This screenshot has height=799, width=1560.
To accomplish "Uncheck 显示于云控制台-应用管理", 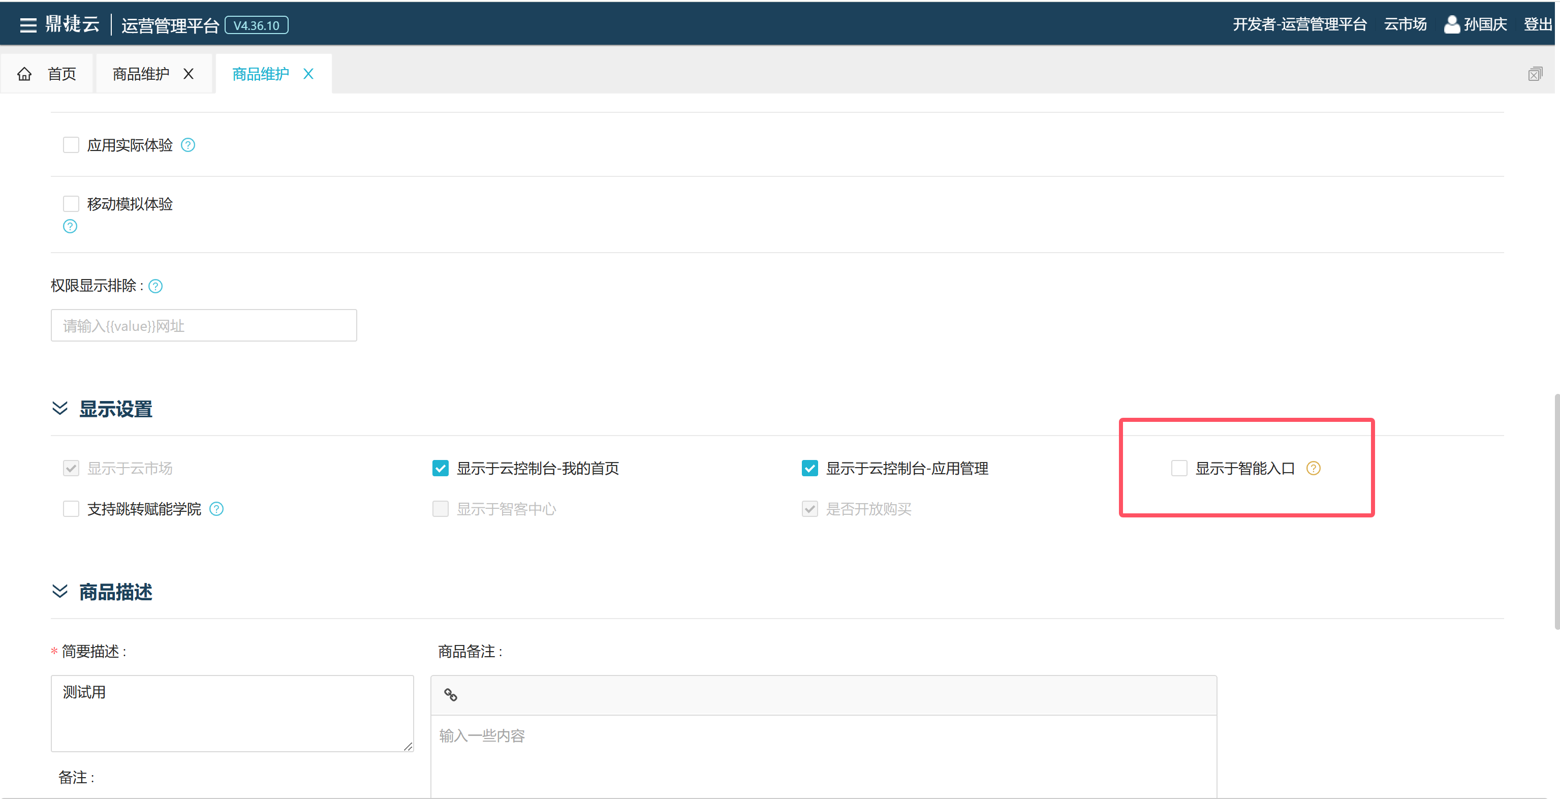I will (x=809, y=468).
